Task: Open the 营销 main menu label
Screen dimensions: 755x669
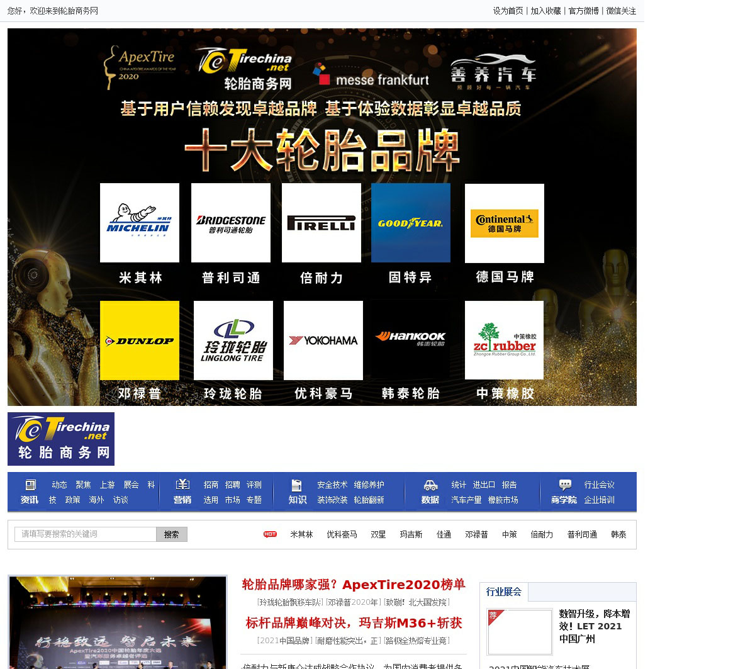Action: pos(182,500)
